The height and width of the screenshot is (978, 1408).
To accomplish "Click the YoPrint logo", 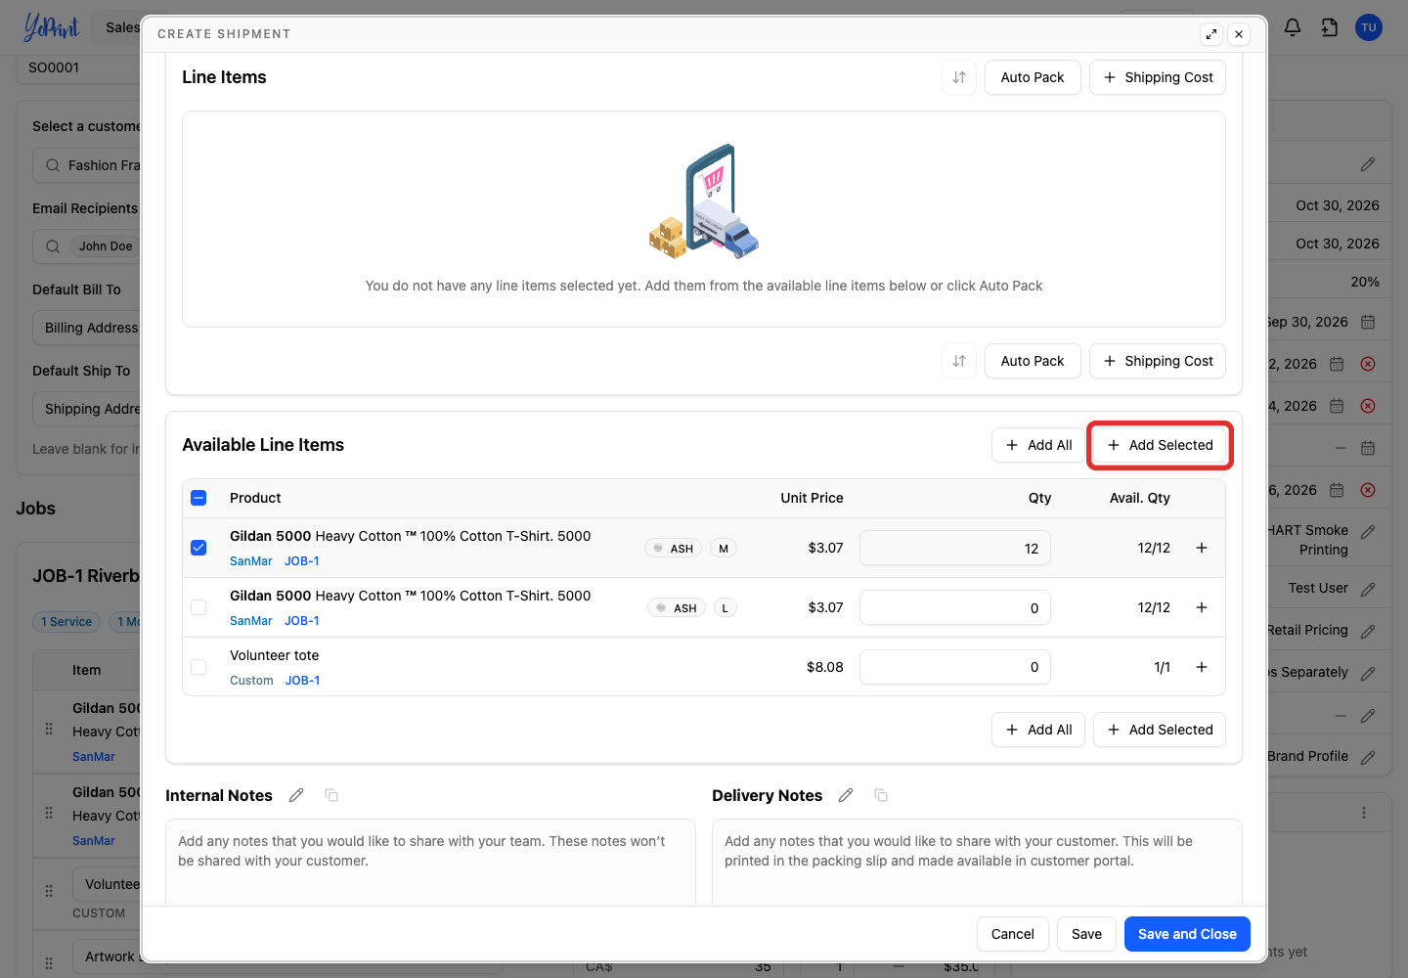I will (x=51, y=27).
